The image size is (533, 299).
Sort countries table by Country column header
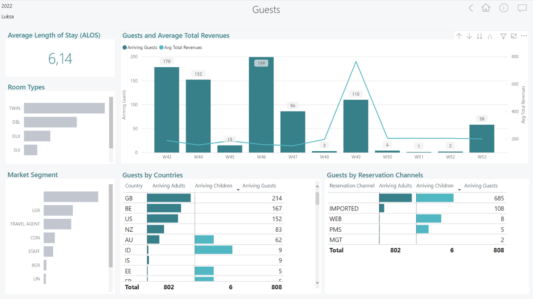[134, 186]
